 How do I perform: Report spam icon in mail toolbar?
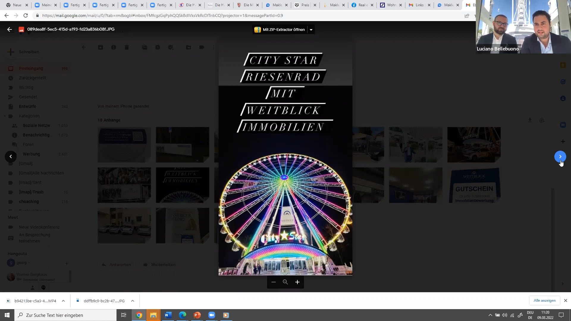pyautogui.click(x=114, y=47)
